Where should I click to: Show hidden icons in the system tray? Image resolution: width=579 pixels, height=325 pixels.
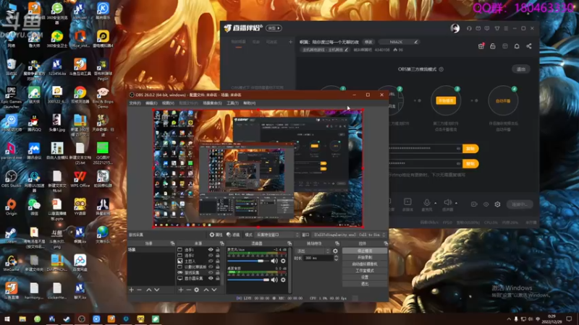click(x=509, y=319)
